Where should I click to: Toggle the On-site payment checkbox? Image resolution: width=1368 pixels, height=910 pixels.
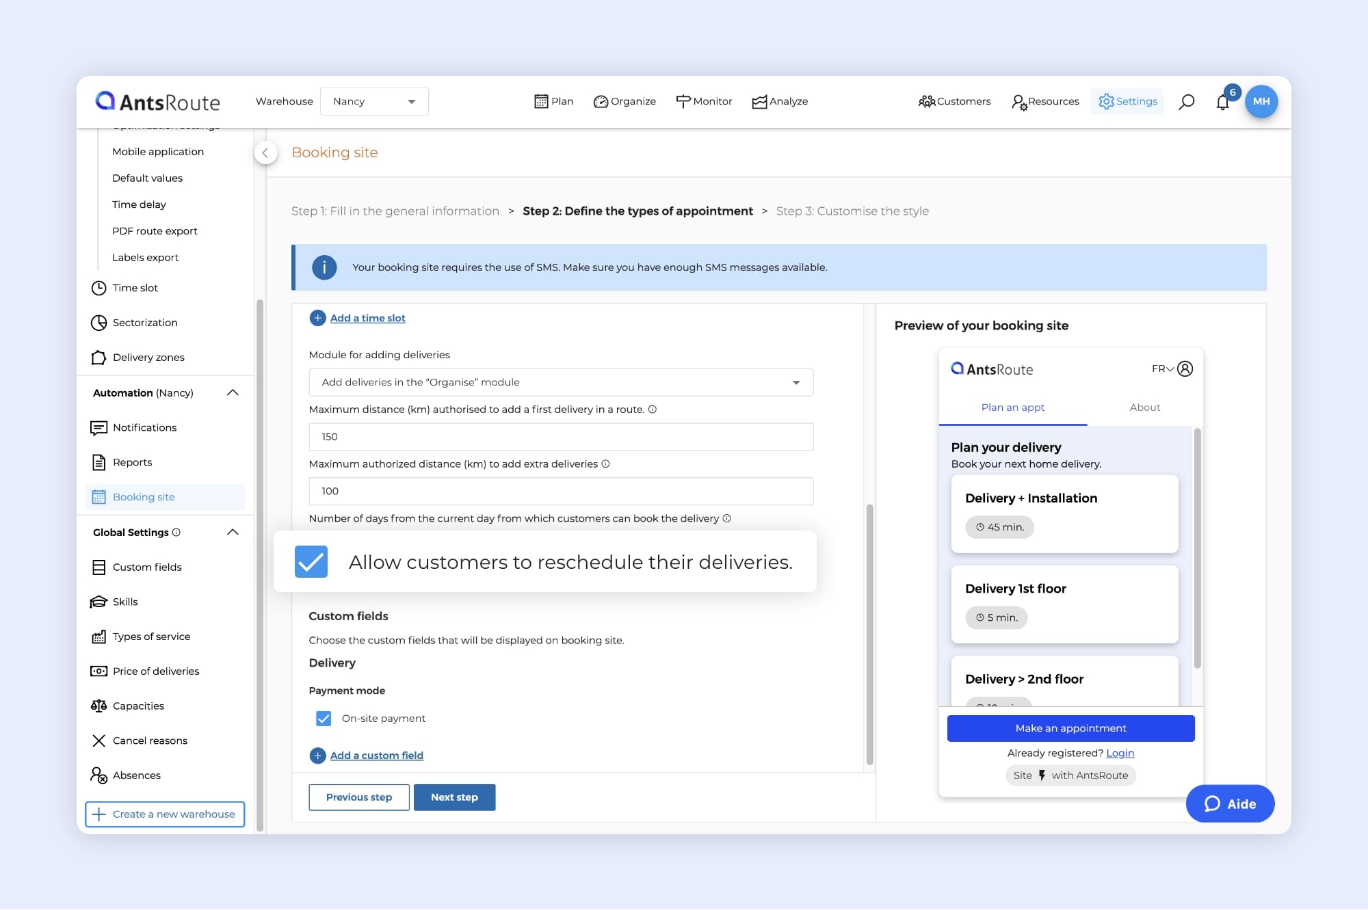(324, 719)
